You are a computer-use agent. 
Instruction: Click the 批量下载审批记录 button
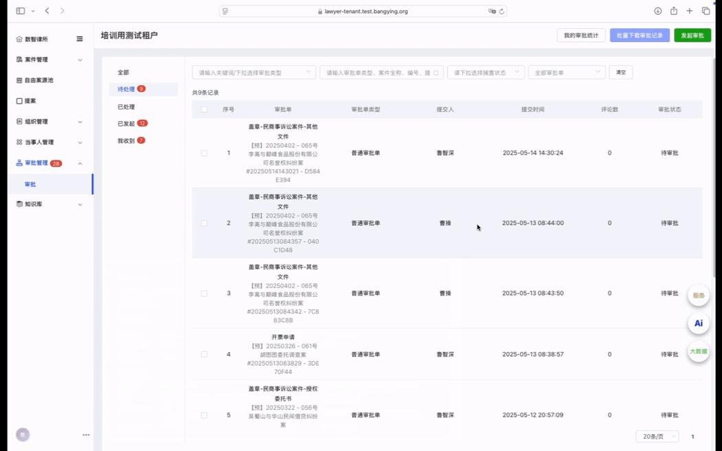click(x=639, y=36)
